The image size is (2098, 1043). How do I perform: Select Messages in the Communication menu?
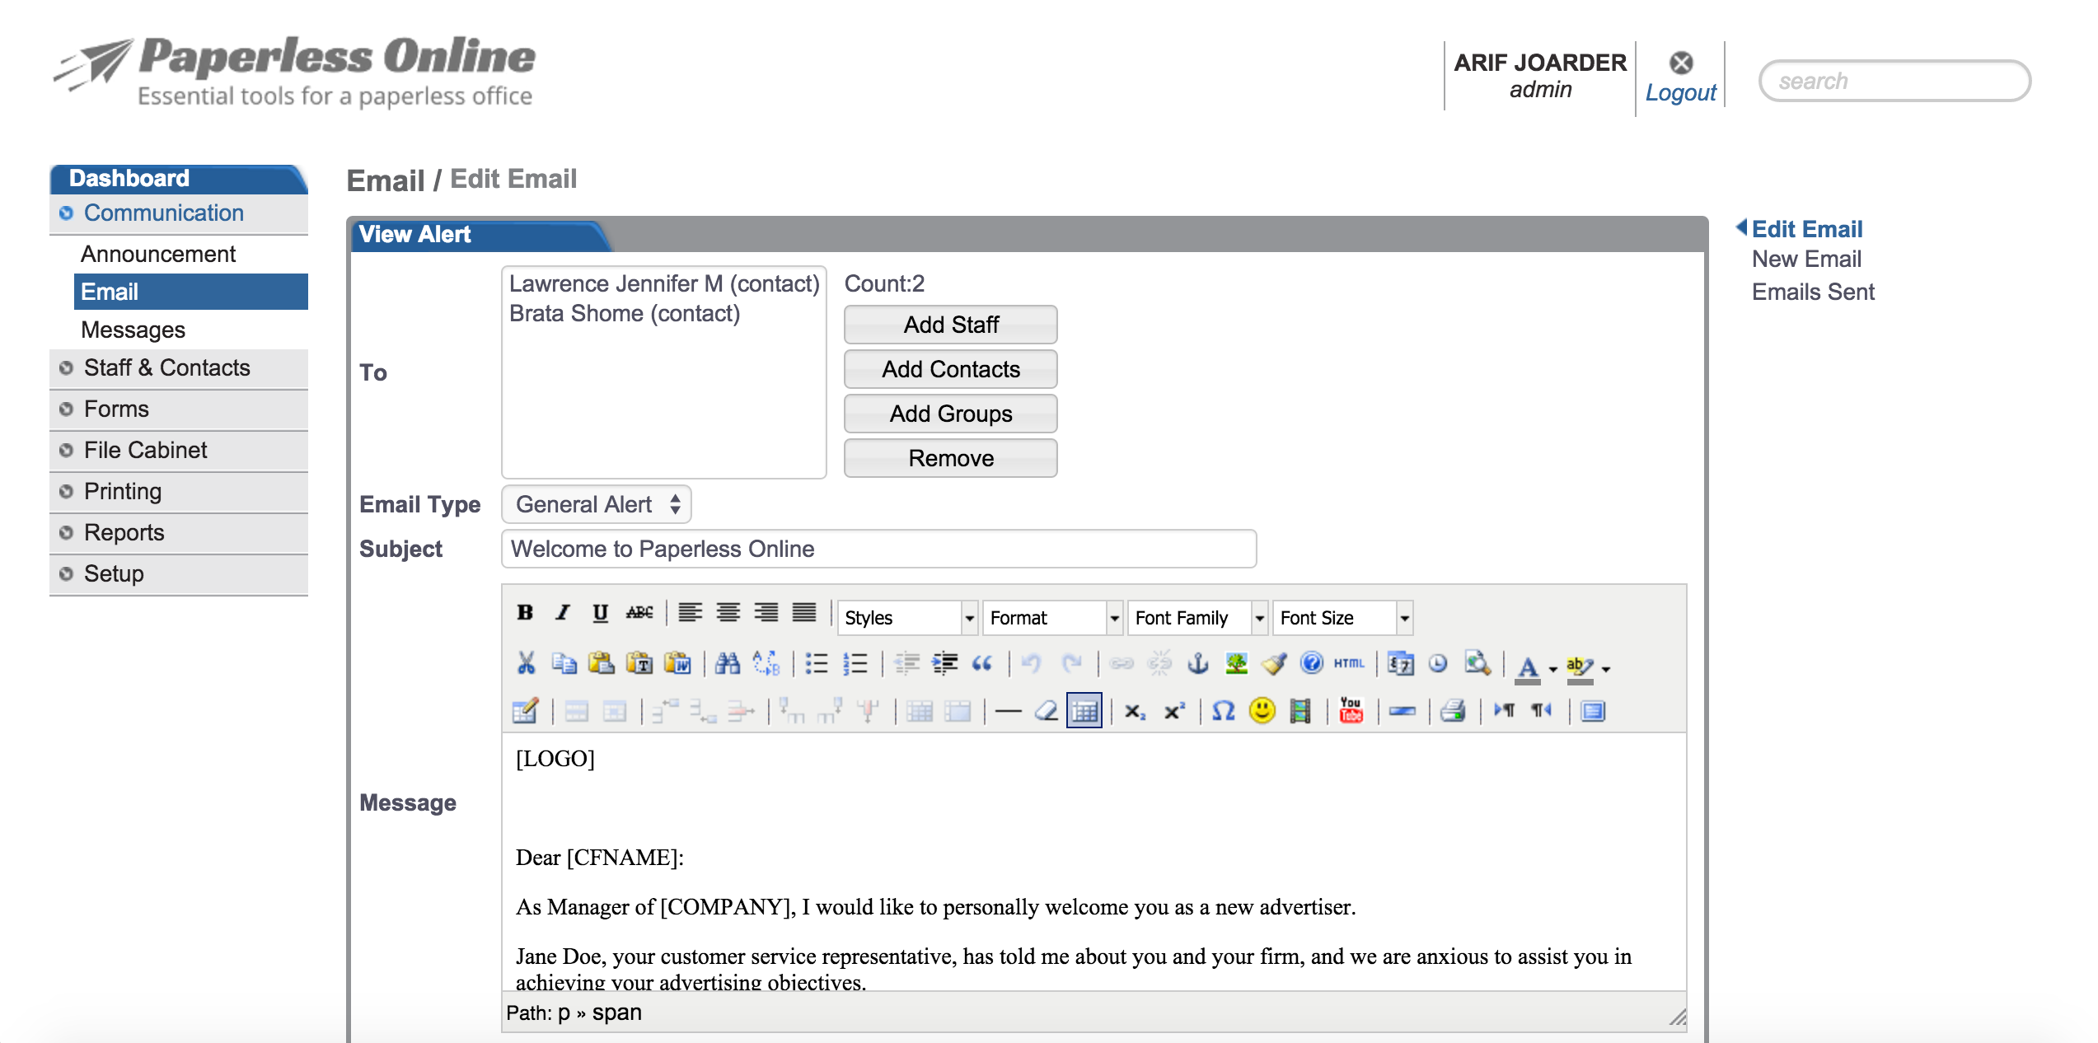click(x=133, y=330)
